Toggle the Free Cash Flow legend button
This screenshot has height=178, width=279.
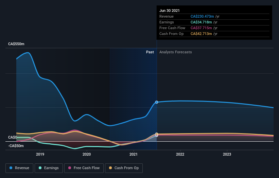point(84,168)
